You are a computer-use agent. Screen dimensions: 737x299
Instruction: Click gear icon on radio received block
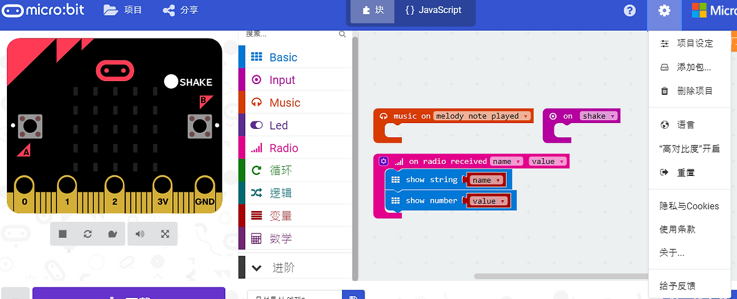pyautogui.click(x=383, y=162)
